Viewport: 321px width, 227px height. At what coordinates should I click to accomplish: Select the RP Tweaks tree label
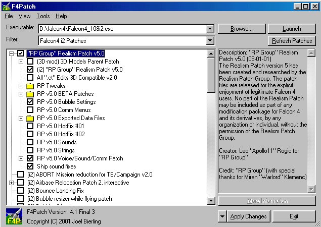[51, 86]
